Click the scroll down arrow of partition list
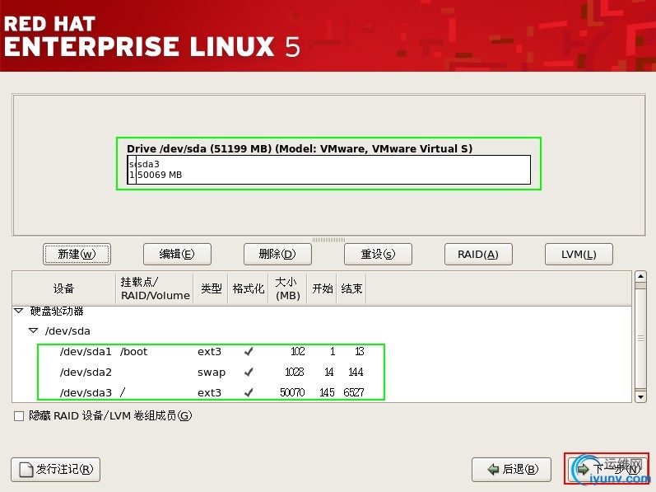This screenshot has width=656, height=492. tap(640, 396)
